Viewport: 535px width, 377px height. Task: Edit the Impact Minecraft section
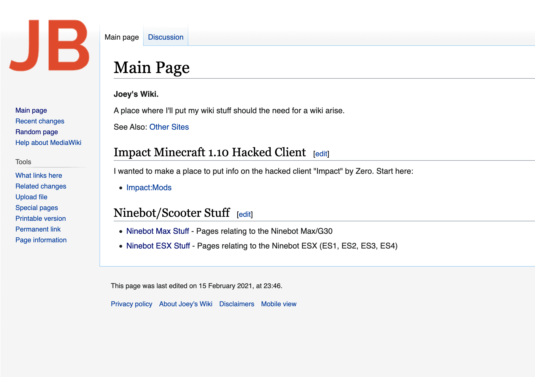321,154
